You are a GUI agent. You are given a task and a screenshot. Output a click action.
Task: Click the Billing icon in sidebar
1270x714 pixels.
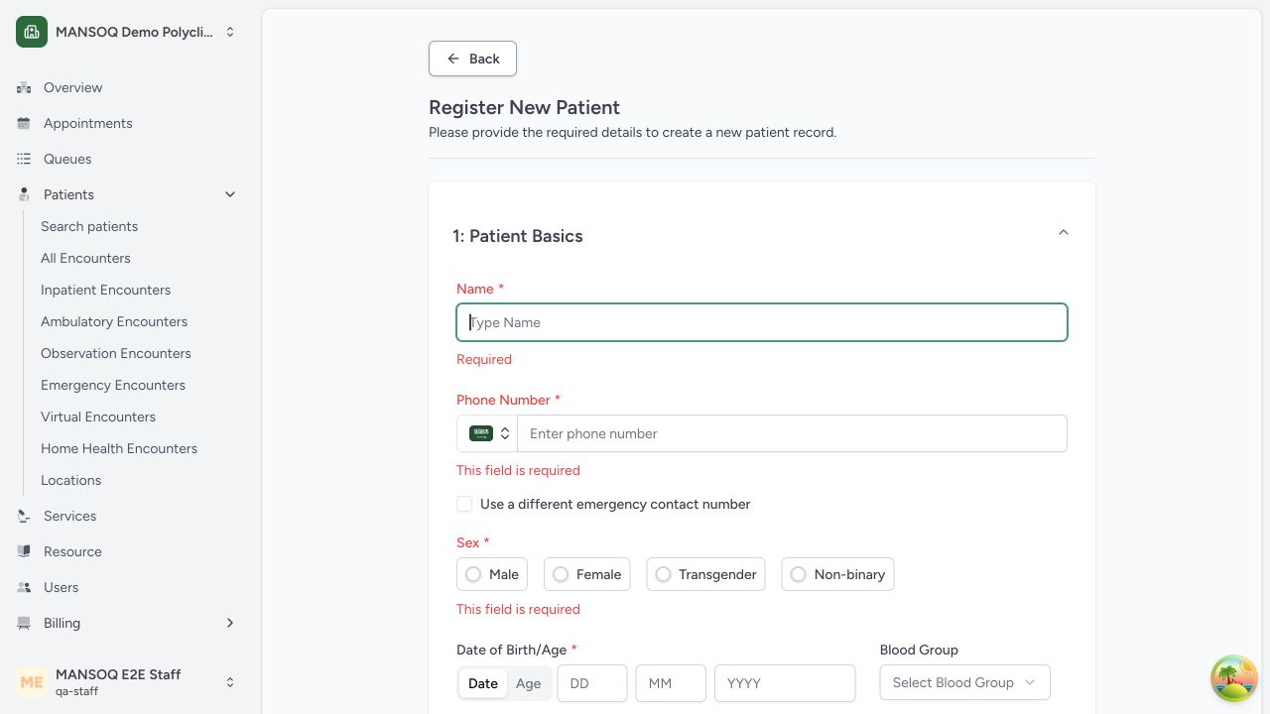(24, 623)
